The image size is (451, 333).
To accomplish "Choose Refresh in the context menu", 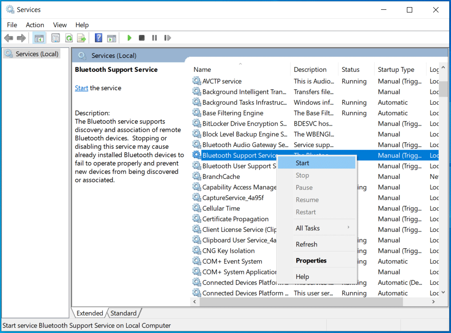I will tap(307, 244).
